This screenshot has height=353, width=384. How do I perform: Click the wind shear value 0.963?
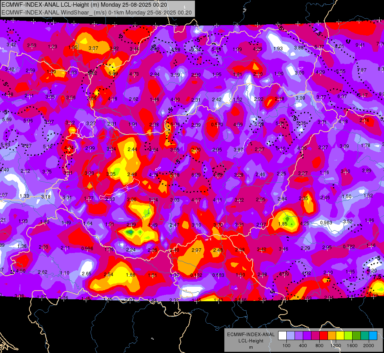click(326, 222)
